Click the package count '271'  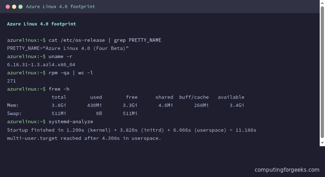11,81
